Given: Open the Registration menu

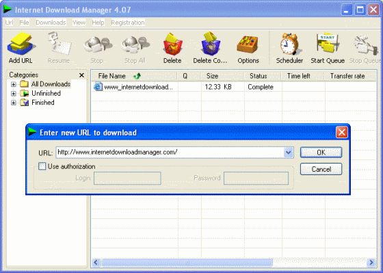Looking at the screenshot, I should [x=128, y=23].
